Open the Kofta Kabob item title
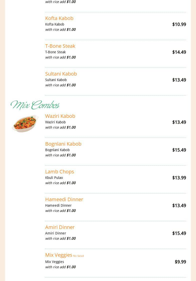 [x=59, y=18]
